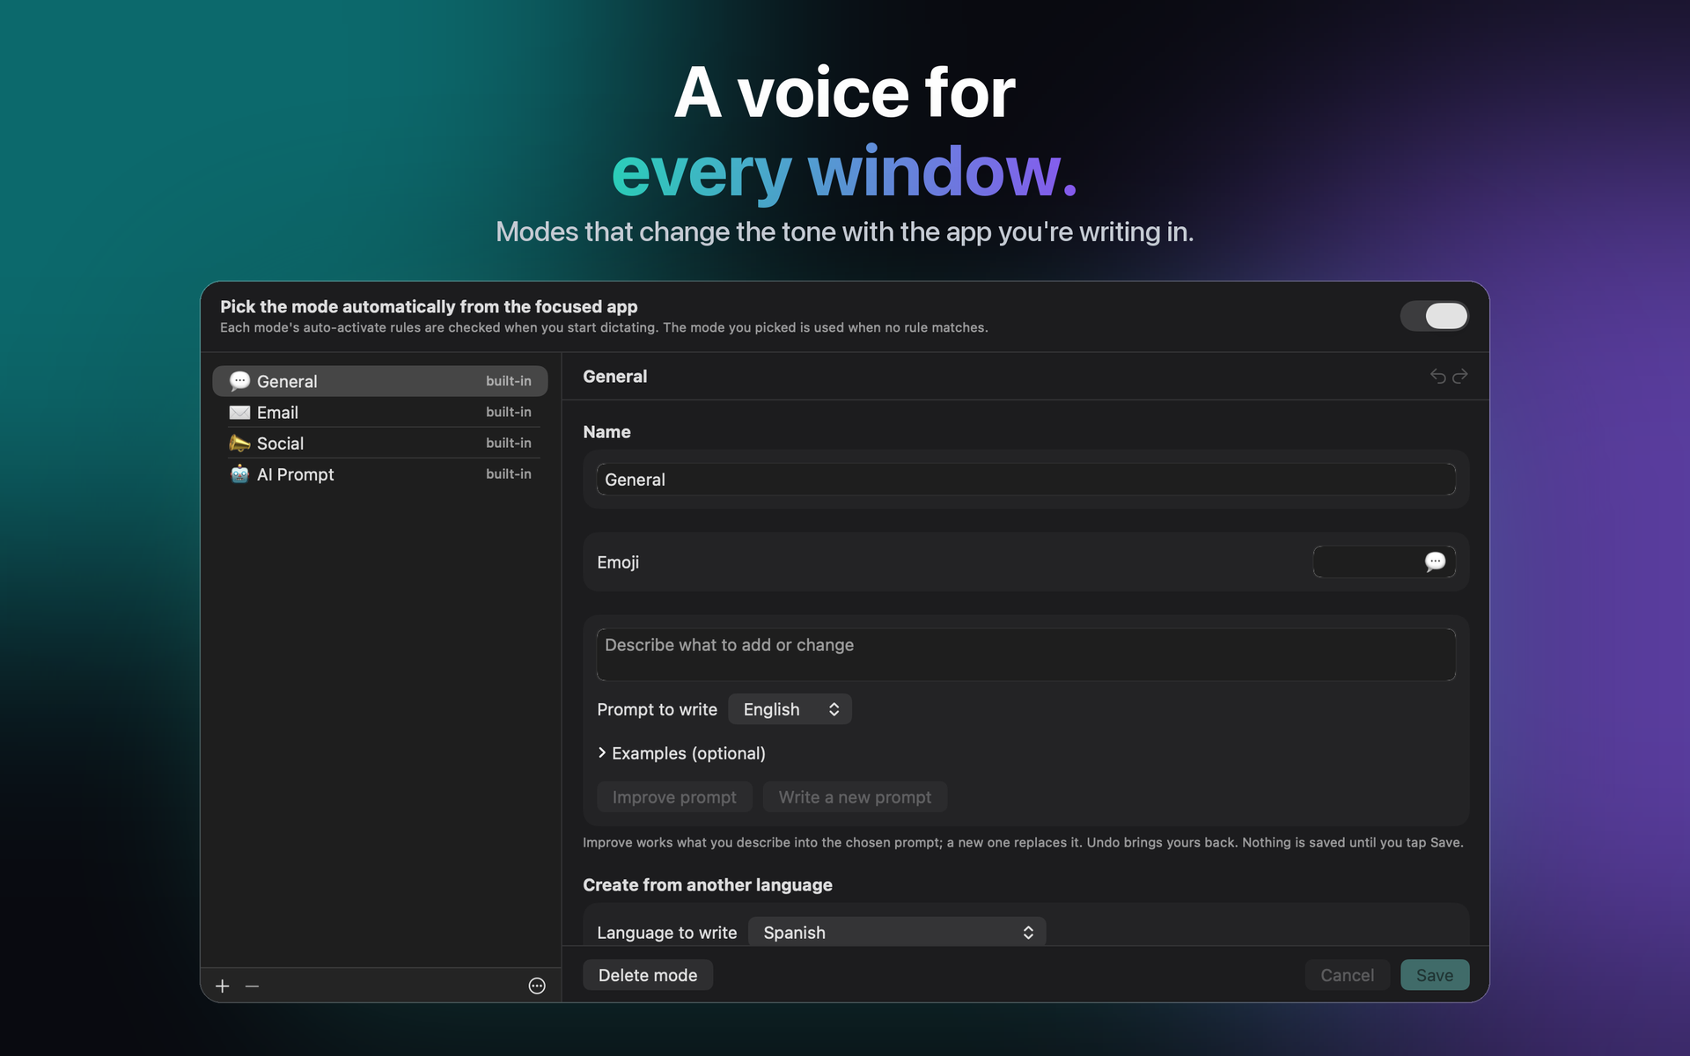Click the General heading in detail pane

click(615, 377)
